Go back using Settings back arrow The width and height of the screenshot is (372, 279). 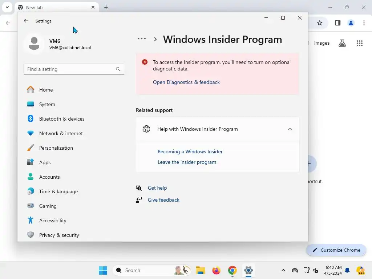(x=26, y=21)
